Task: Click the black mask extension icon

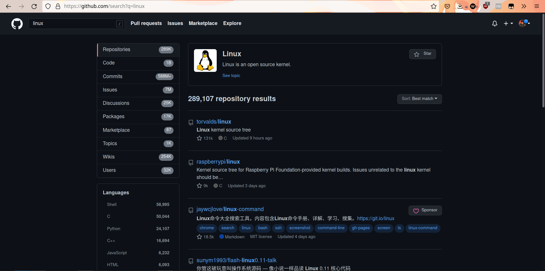Action: click(x=511, y=6)
